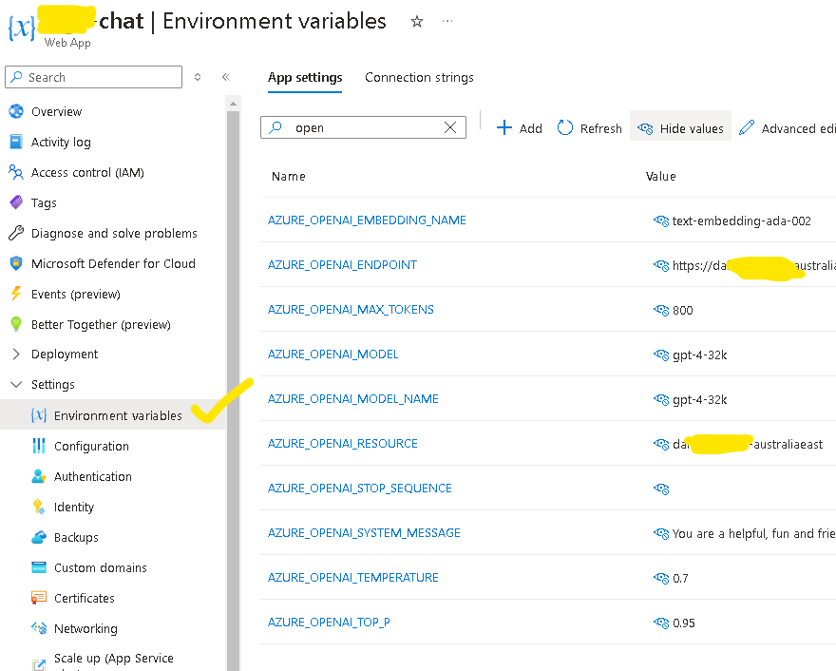
Task: Click the Add plus button
Action: 519,128
